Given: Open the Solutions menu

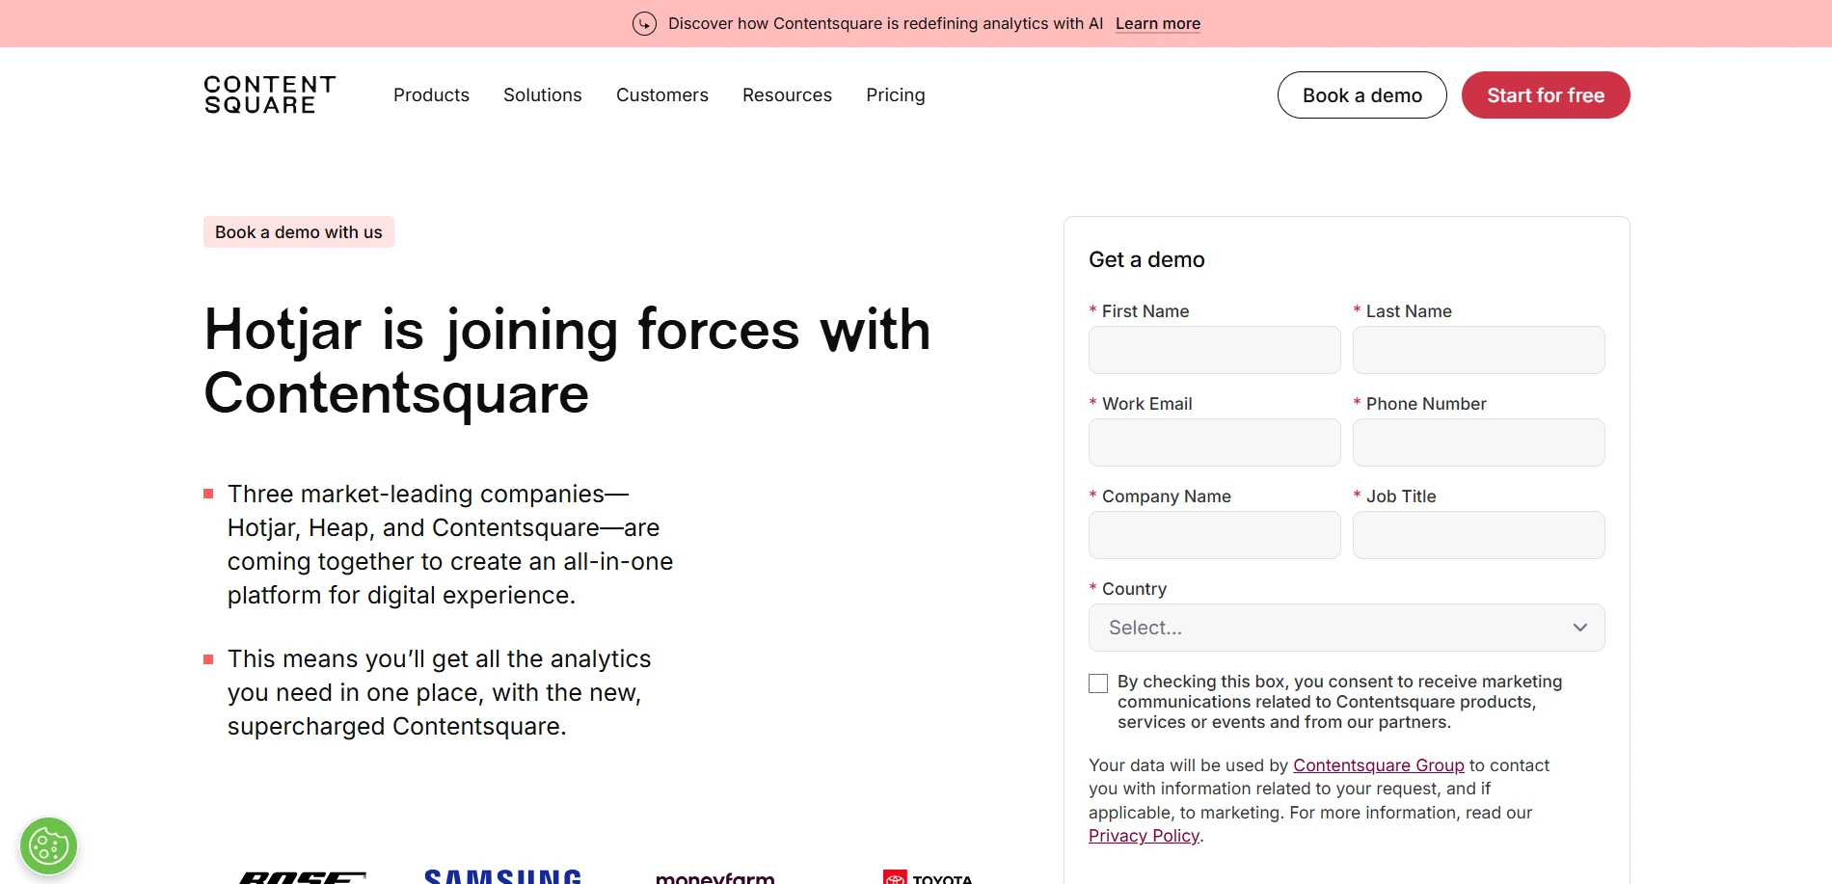Looking at the screenshot, I should (542, 94).
